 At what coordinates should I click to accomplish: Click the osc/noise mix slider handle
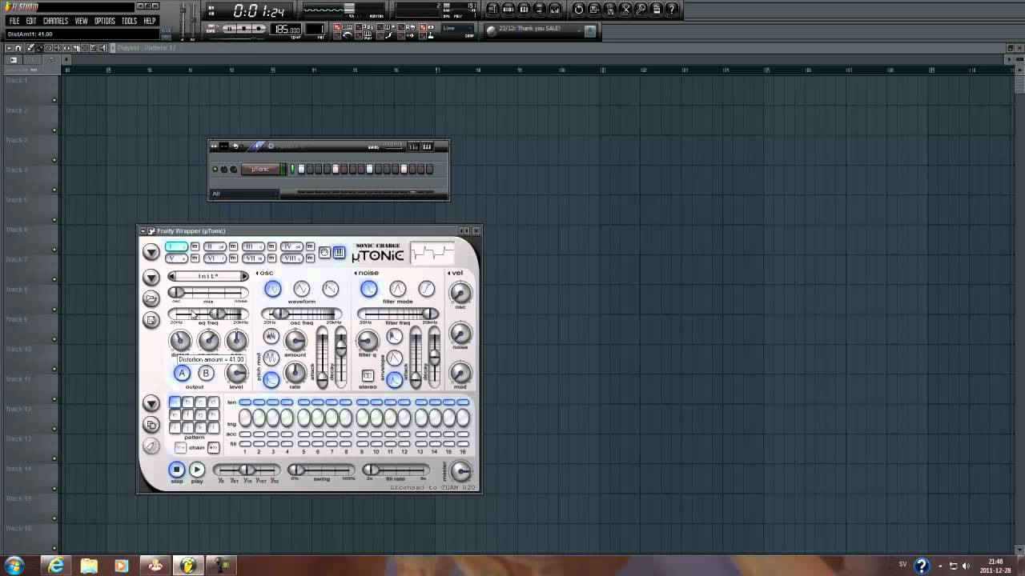click(x=178, y=293)
